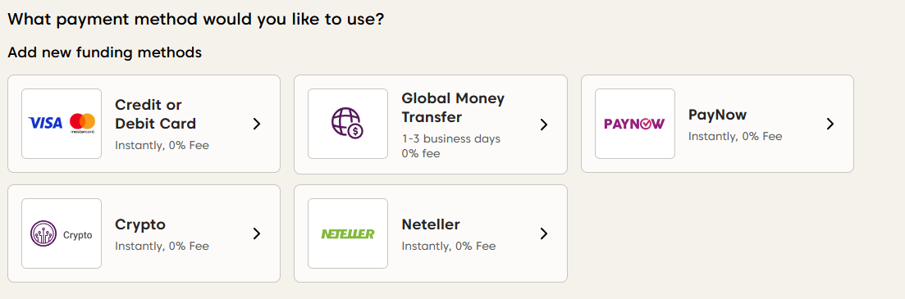Click the globe with dollar sign icon
The width and height of the screenshot is (905, 299).
(347, 124)
